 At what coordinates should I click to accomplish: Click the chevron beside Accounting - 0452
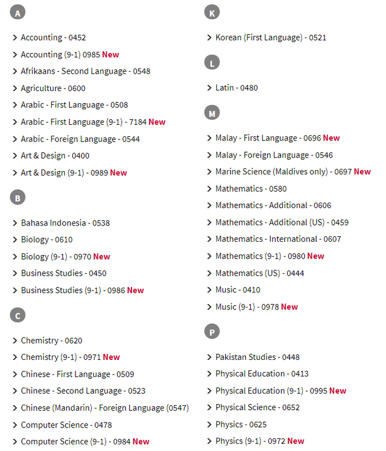pyautogui.click(x=15, y=37)
